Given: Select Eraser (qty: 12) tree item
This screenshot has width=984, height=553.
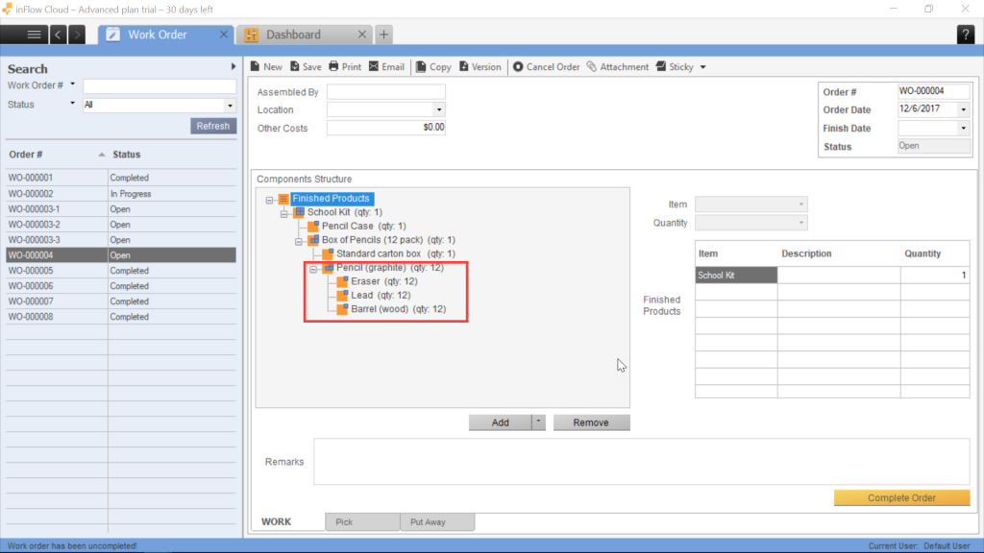Looking at the screenshot, I should click(x=384, y=281).
